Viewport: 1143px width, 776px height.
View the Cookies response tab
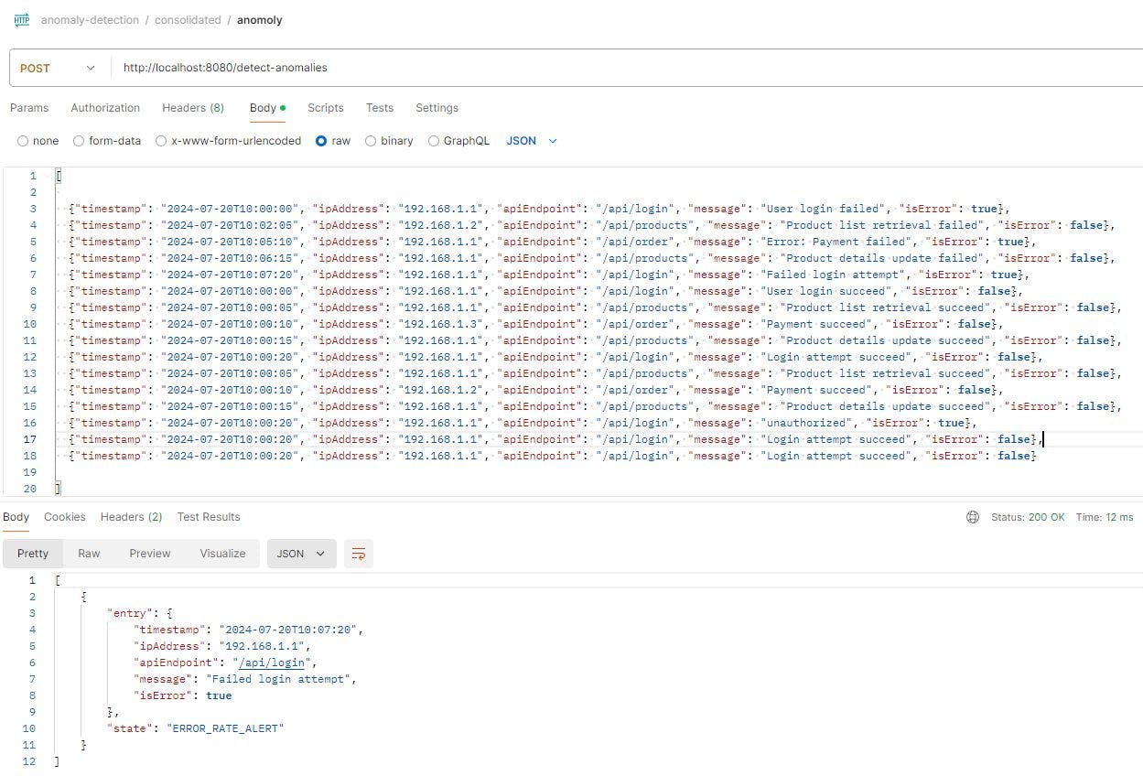coord(64,516)
